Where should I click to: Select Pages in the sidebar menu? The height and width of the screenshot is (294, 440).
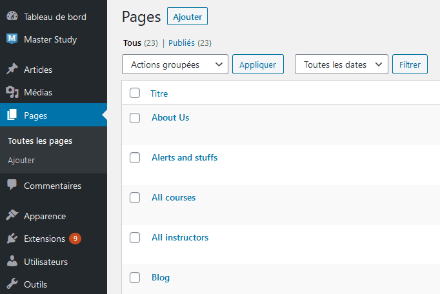coord(54,115)
